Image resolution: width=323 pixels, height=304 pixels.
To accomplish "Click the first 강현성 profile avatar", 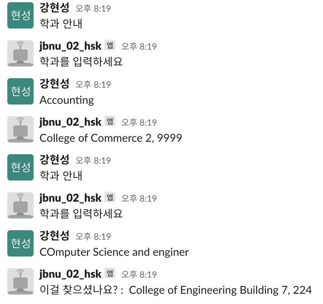I will point(20,15).
